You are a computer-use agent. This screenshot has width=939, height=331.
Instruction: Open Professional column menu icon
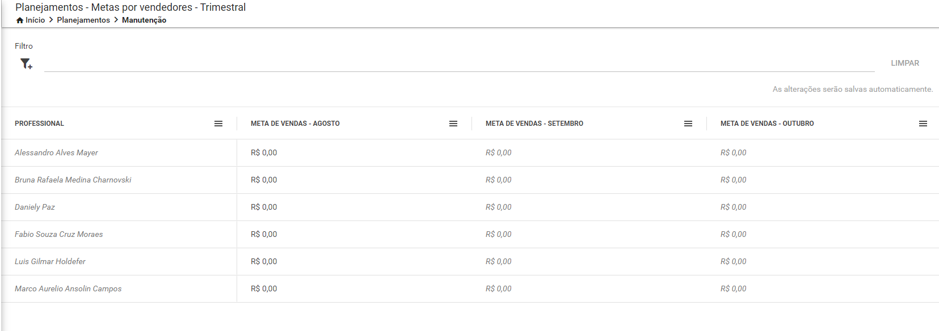(x=218, y=124)
